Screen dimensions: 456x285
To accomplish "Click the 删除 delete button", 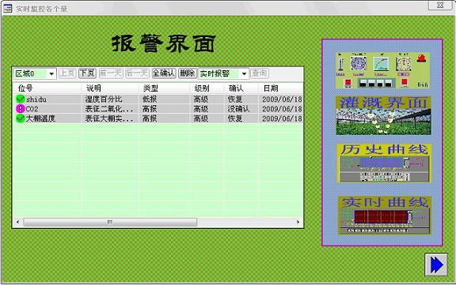I will 188,73.
